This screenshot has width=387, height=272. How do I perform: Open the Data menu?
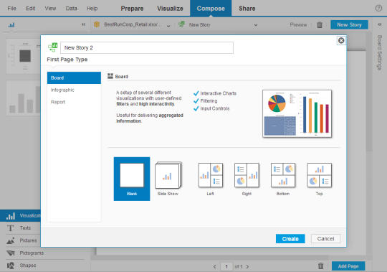point(72,9)
